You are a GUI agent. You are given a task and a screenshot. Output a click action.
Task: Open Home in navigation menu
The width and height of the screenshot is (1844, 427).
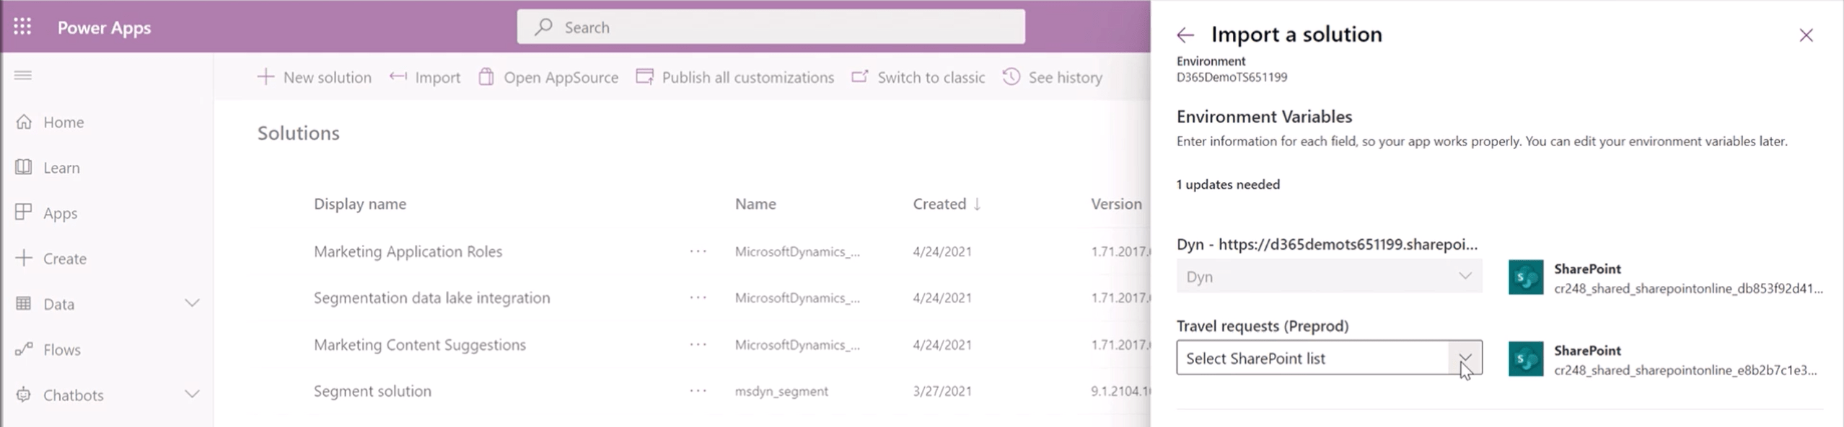[63, 122]
